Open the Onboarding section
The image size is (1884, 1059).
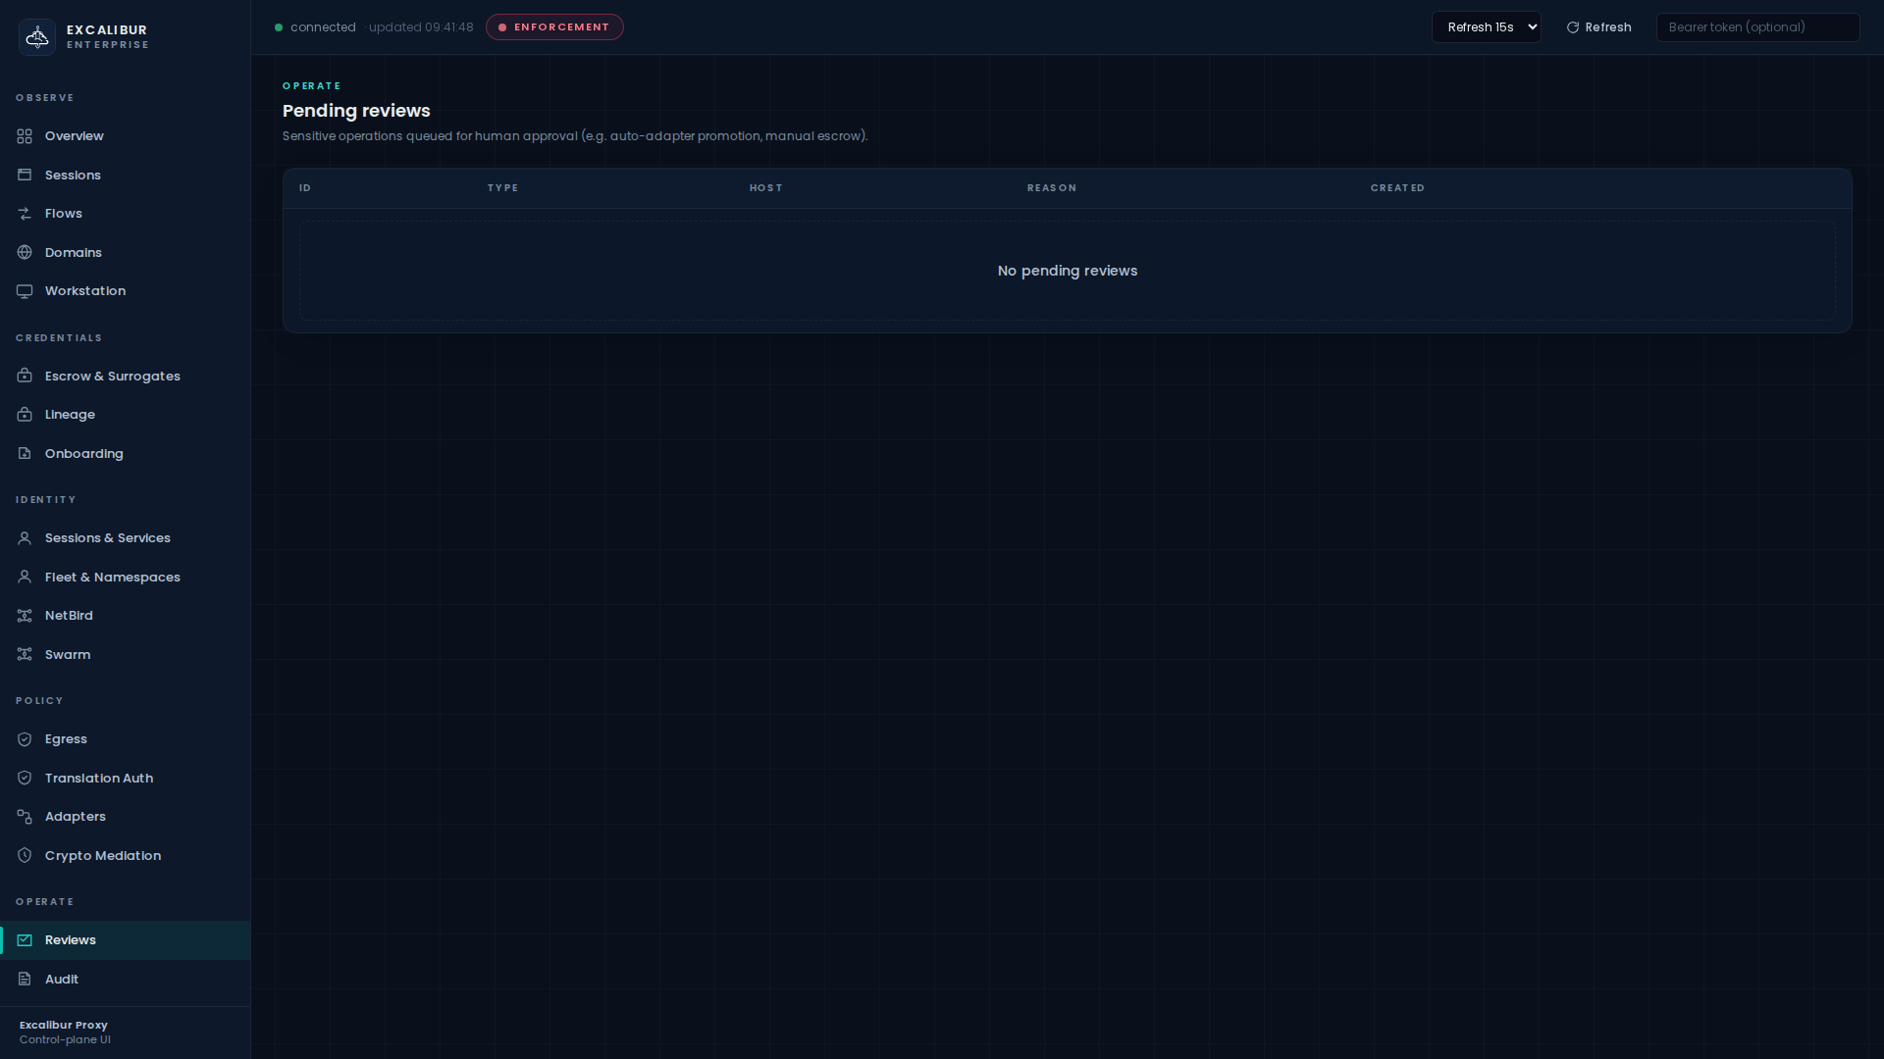(83, 454)
